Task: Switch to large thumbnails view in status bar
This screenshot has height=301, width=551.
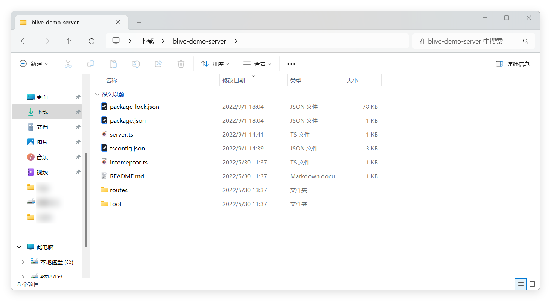Action: pos(532,284)
